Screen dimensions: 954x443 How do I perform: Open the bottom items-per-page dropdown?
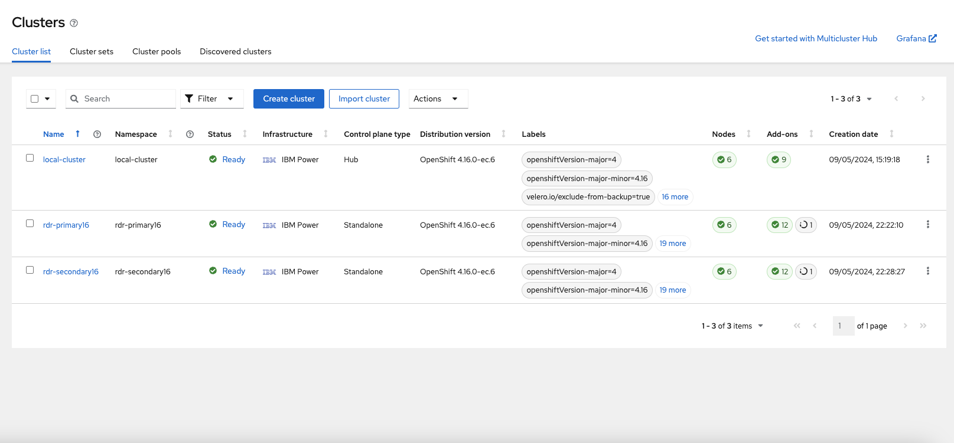click(x=732, y=326)
